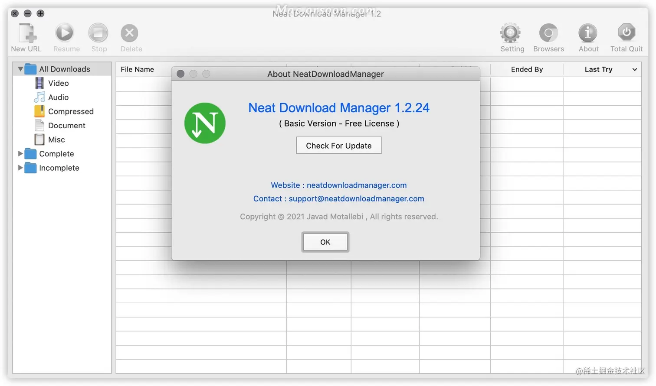Click the green Neat Download Manager logo
Image resolution: width=656 pixels, height=386 pixels.
[x=205, y=123]
